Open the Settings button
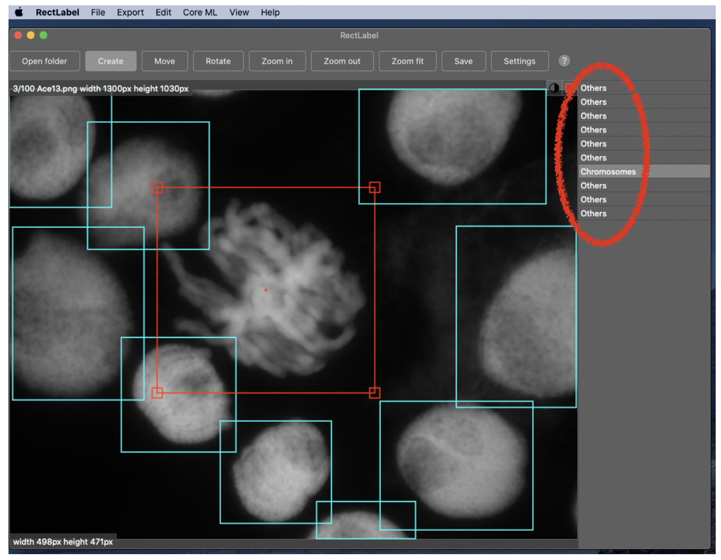 [519, 61]
